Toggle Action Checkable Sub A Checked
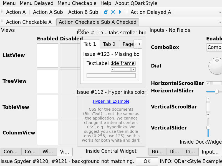The width and height of the screenshot is (222, 166). [97, 22]
